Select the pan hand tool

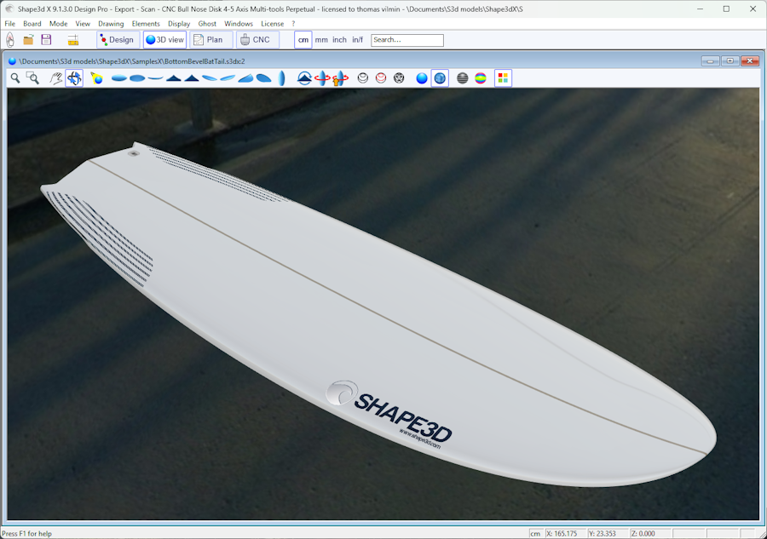click(x=56, y=78)
